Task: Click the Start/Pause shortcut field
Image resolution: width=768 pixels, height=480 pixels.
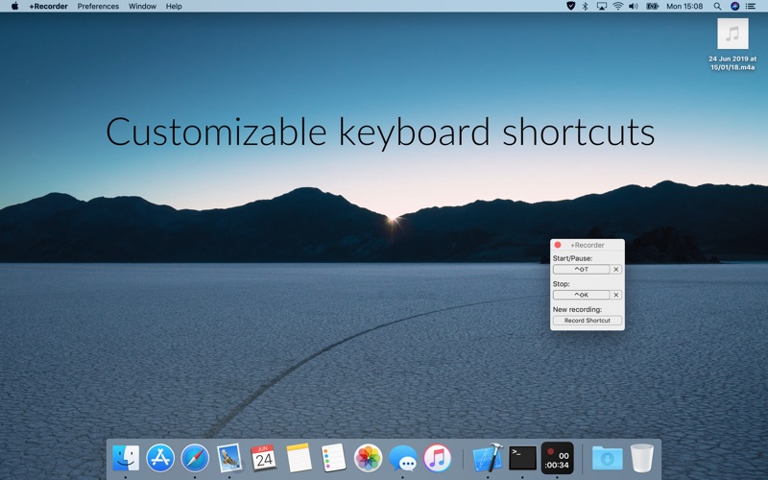Action: [582, 269]
